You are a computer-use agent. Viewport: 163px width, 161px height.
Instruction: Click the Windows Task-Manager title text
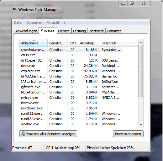(x=38, y=10)
